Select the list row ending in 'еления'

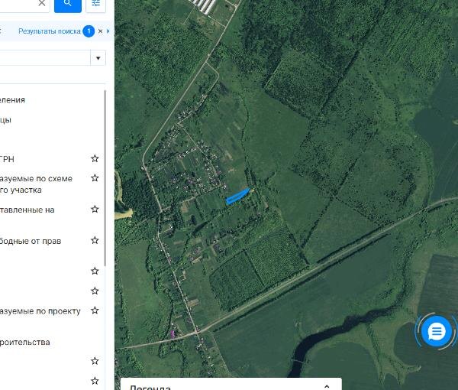coord(12,100)
